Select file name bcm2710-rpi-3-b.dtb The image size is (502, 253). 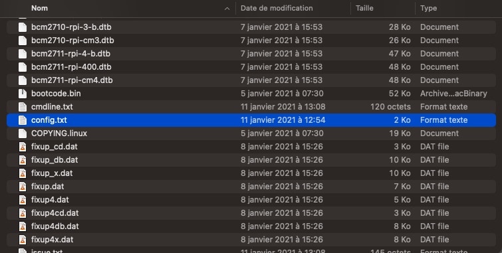click(71, 27)
